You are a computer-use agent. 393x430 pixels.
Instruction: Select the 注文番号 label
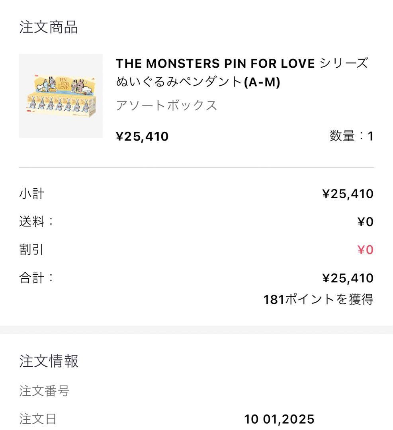[x=44, y=391]
